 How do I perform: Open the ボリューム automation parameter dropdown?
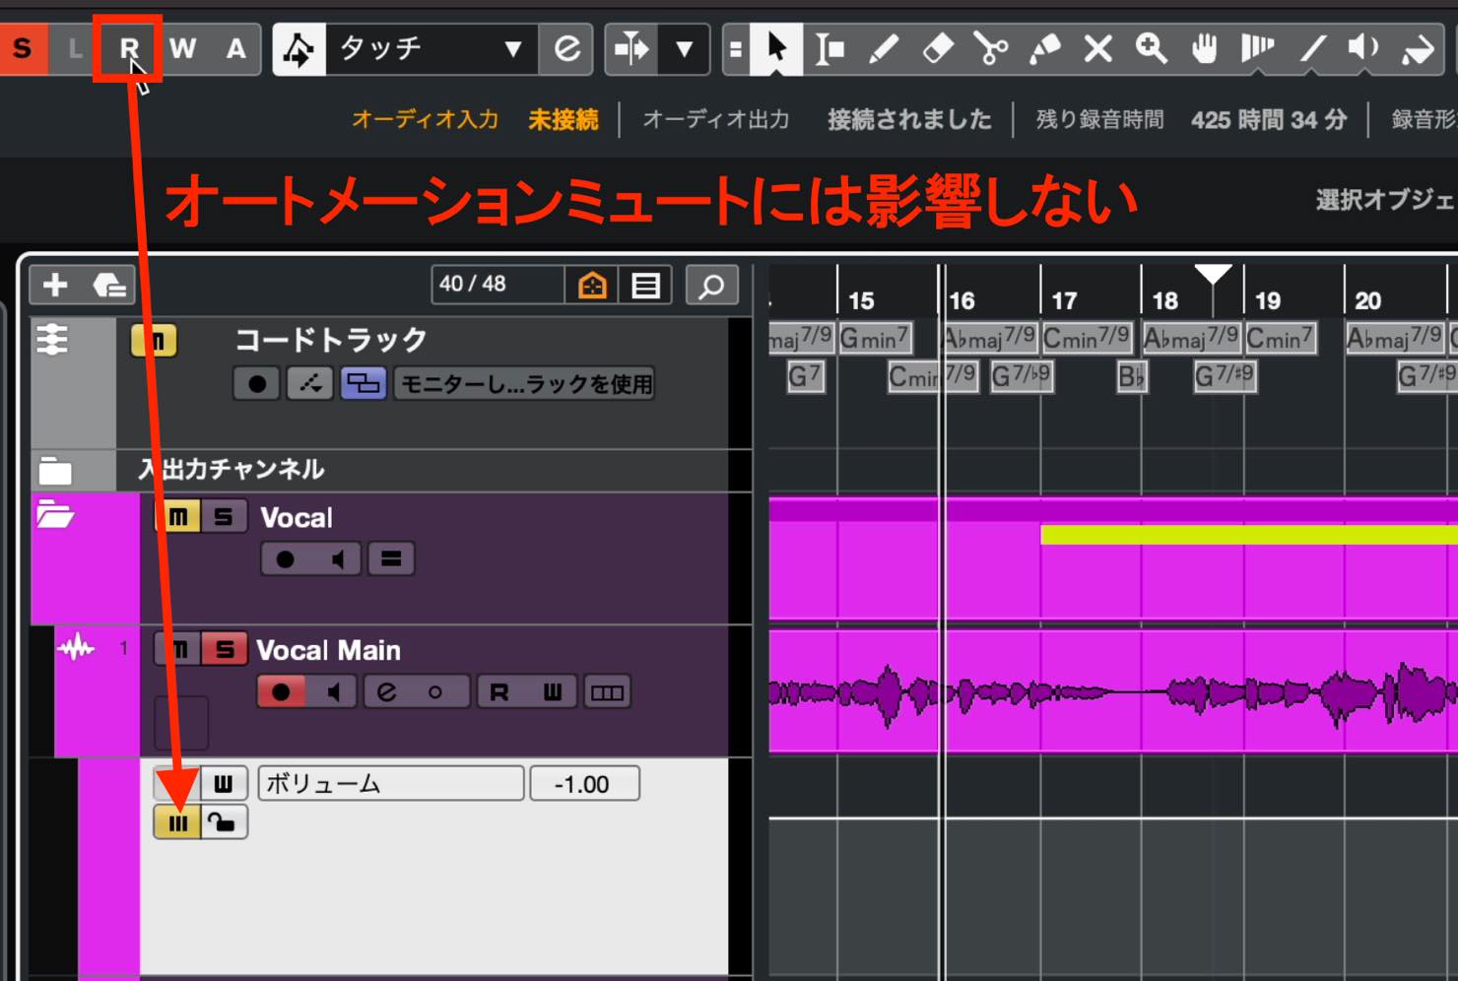click(391, 784)
